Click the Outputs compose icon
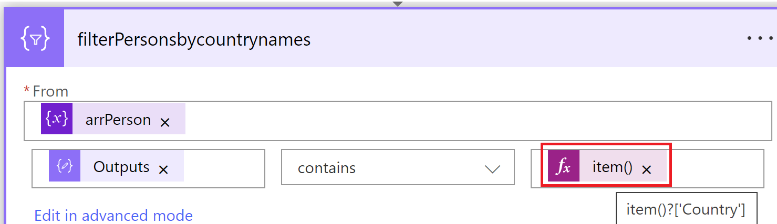The image size is (777, 224). click(x=65, y=167)
